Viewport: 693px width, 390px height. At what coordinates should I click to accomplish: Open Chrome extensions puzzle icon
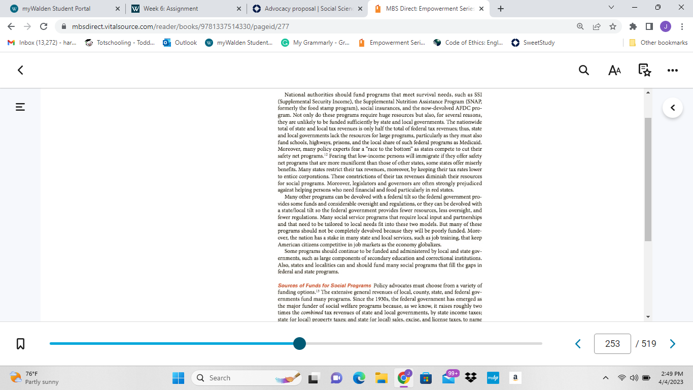633,26
